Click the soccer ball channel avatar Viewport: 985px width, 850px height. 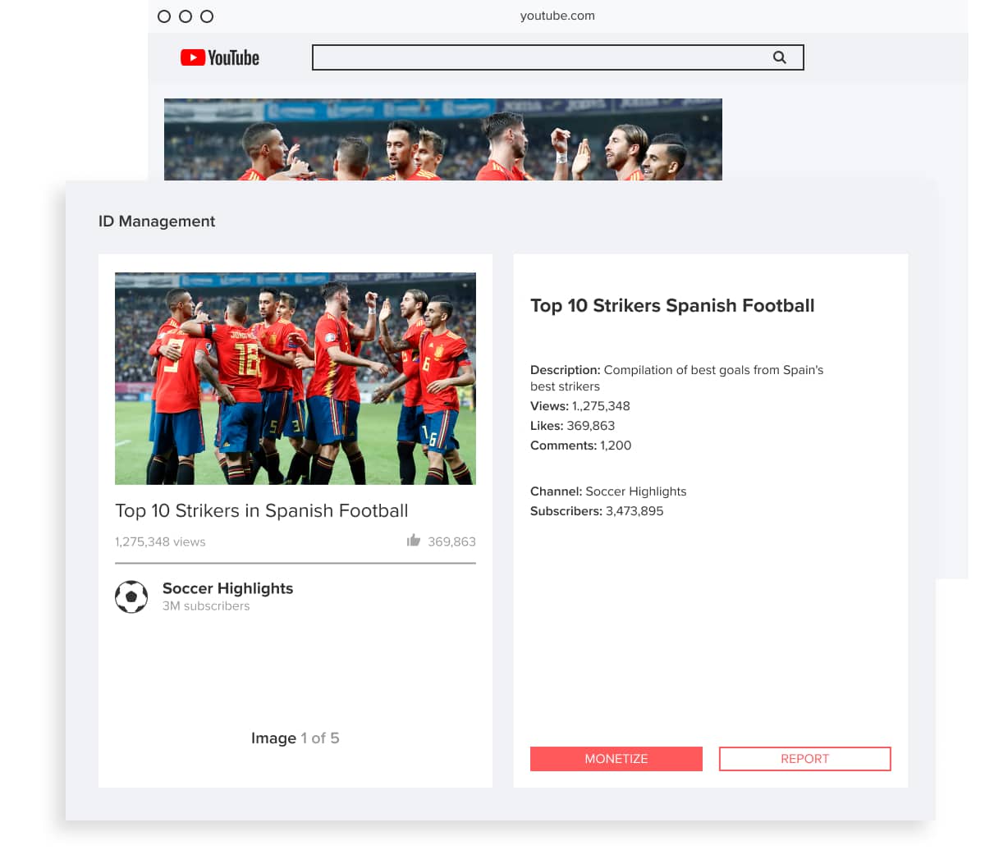click(131, 597)
